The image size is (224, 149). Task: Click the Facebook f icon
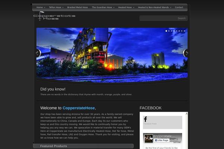[146, 119]
